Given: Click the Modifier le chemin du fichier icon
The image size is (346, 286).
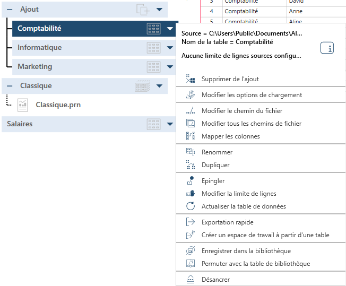Looking at the screenshot, I should pos(191,110).
